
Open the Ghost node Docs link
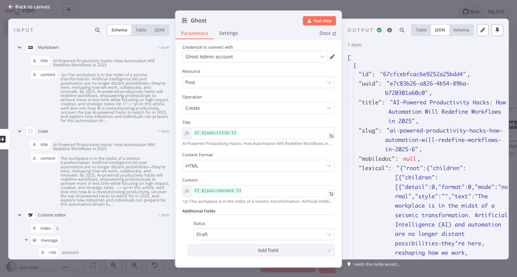pos(327,33)
